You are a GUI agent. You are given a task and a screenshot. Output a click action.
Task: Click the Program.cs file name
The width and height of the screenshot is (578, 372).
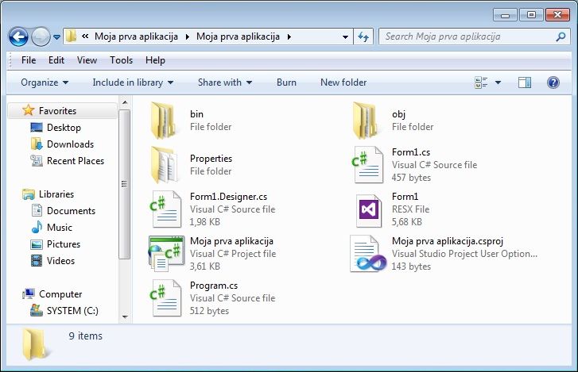pyautogui.click(x=214, y=286)
